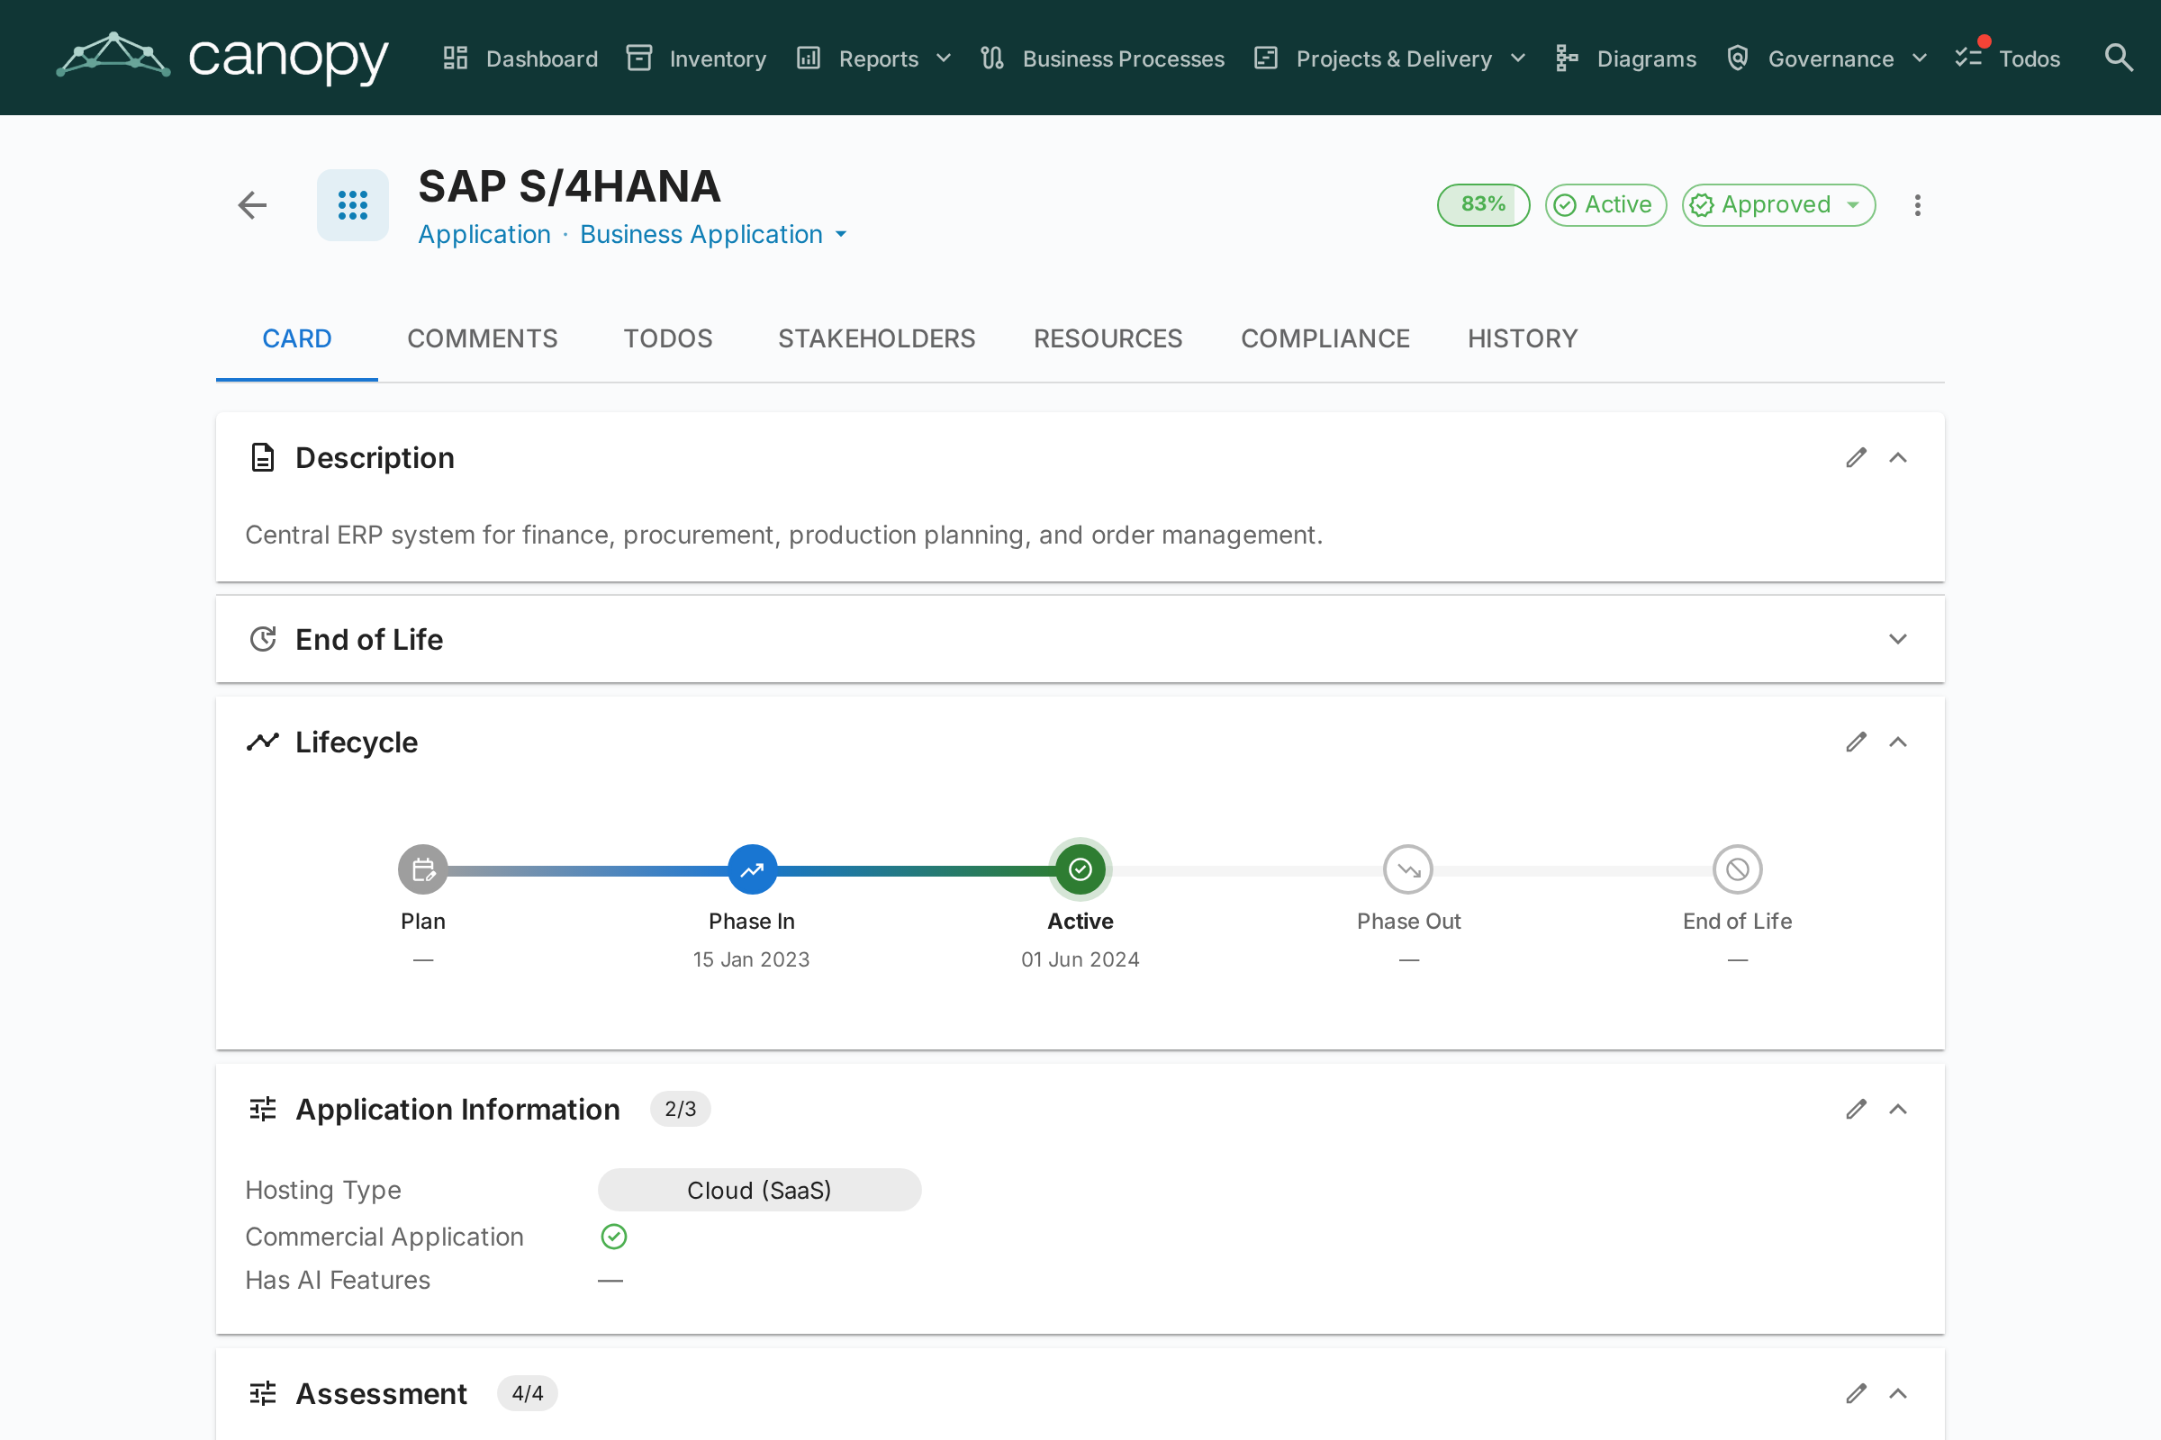This screenshot has width=2161, height=1440.
Task: Click the Has AI Features empty value
Action: point(610,1280)
